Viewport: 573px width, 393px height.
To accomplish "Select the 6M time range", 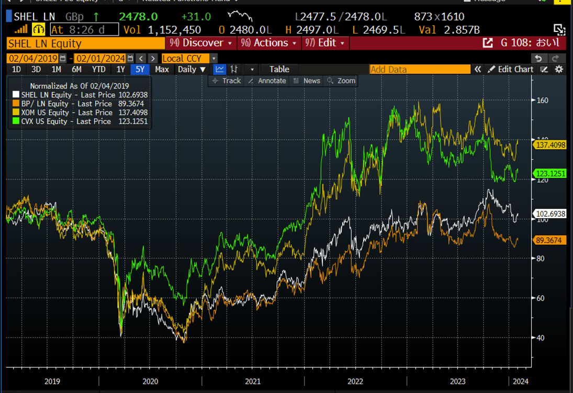I will (x=76, y=69).
